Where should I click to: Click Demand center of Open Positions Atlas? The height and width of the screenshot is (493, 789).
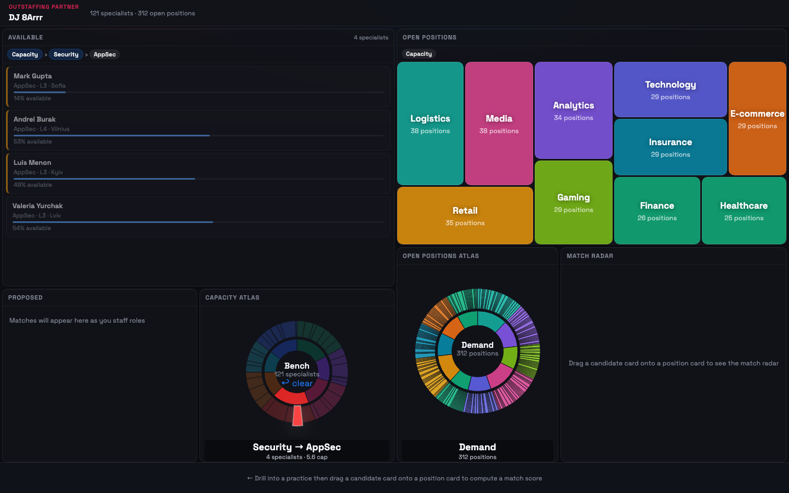click(478, 349)
